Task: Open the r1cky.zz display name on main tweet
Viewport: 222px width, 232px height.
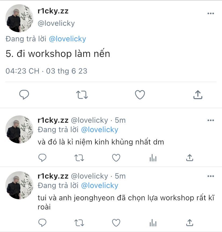Action: coord(53,11)
